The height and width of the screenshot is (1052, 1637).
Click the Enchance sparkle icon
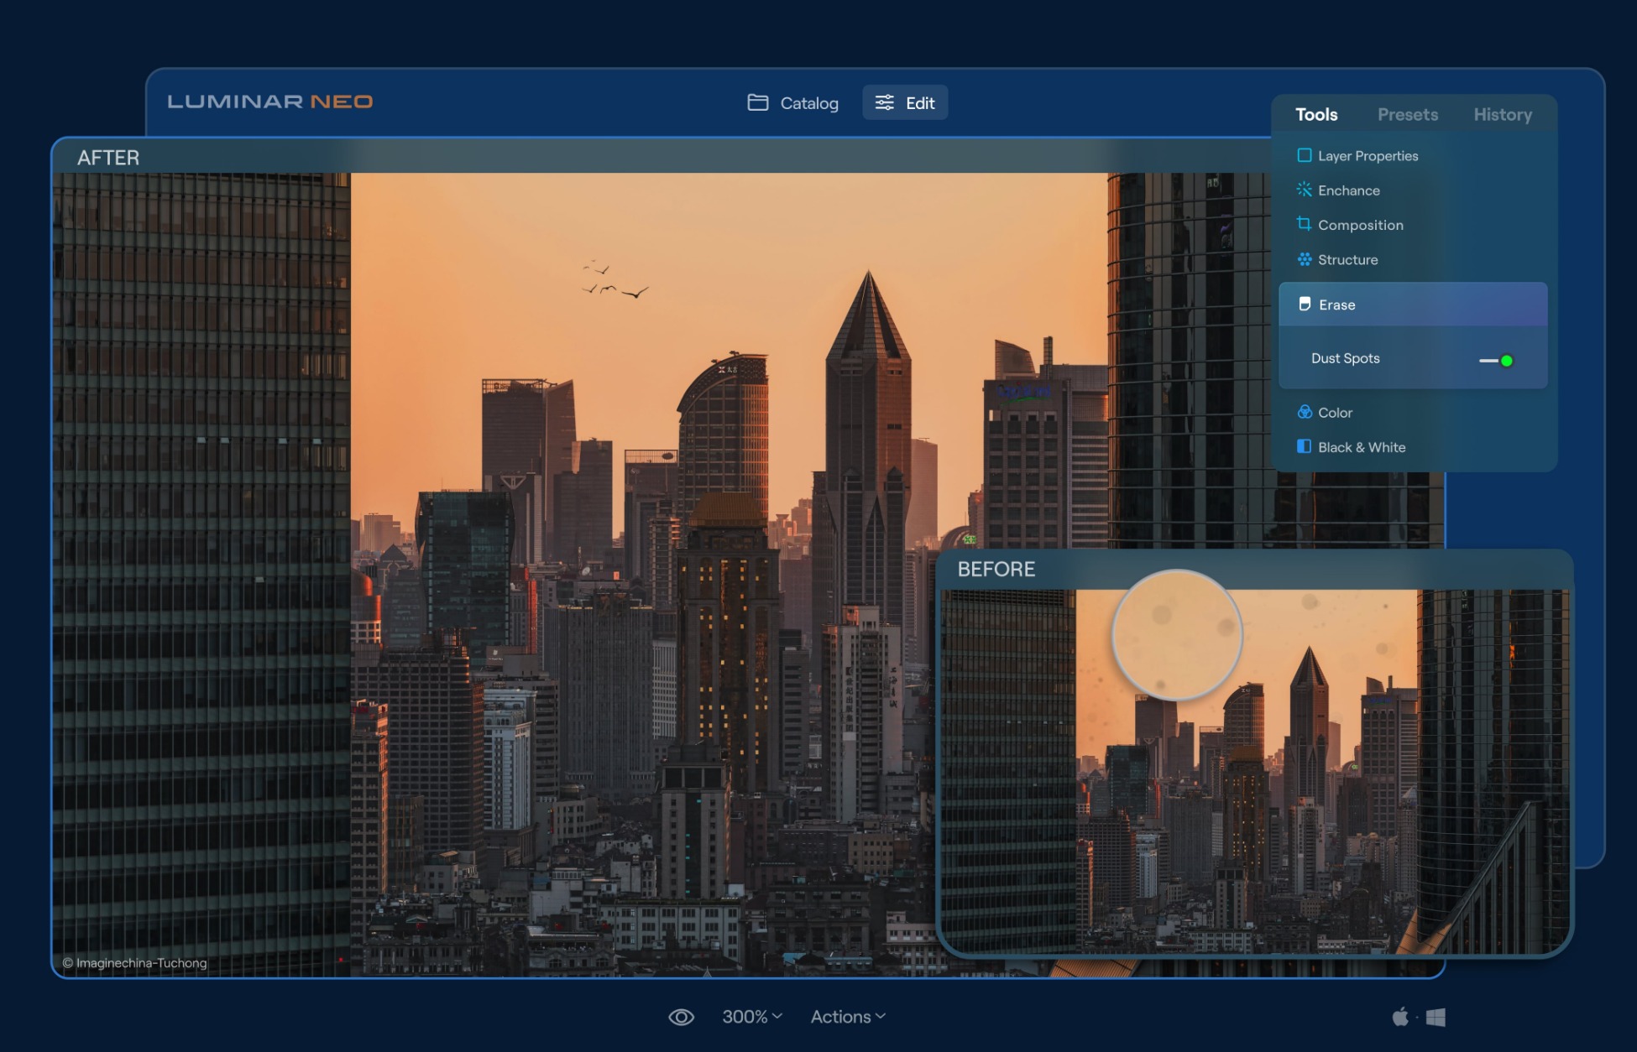point(1304,190)
